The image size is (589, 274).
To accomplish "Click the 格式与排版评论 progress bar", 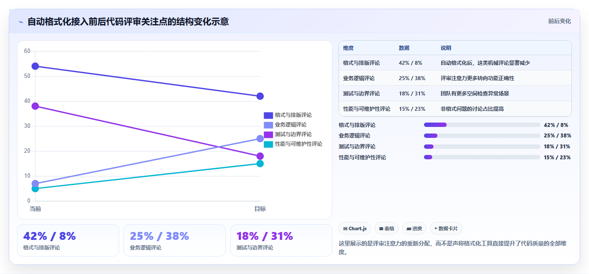I will 482,125.
